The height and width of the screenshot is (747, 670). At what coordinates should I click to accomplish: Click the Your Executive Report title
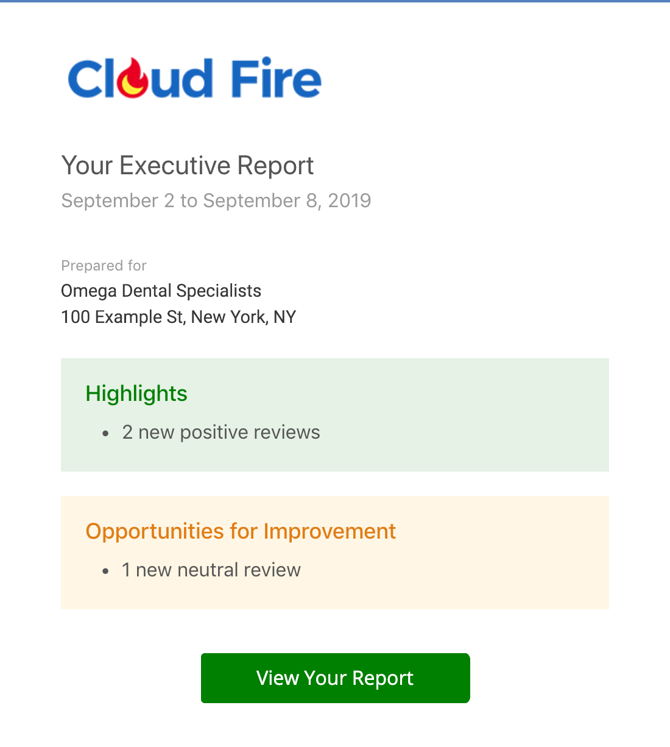(188, 166)
